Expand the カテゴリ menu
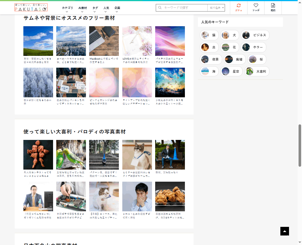Image resolution: width=302 pixels, height=245 pixels. (67, 8)
